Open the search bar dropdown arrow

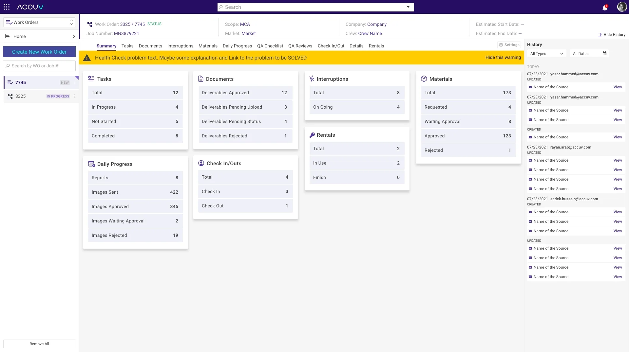click(408, 7)
